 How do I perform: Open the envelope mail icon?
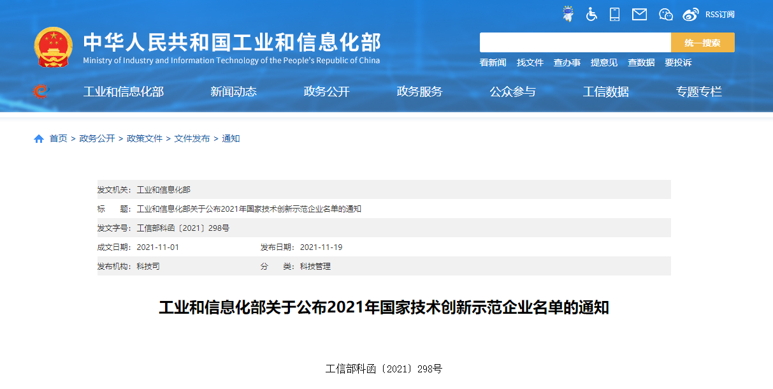[x=639, y=14]
